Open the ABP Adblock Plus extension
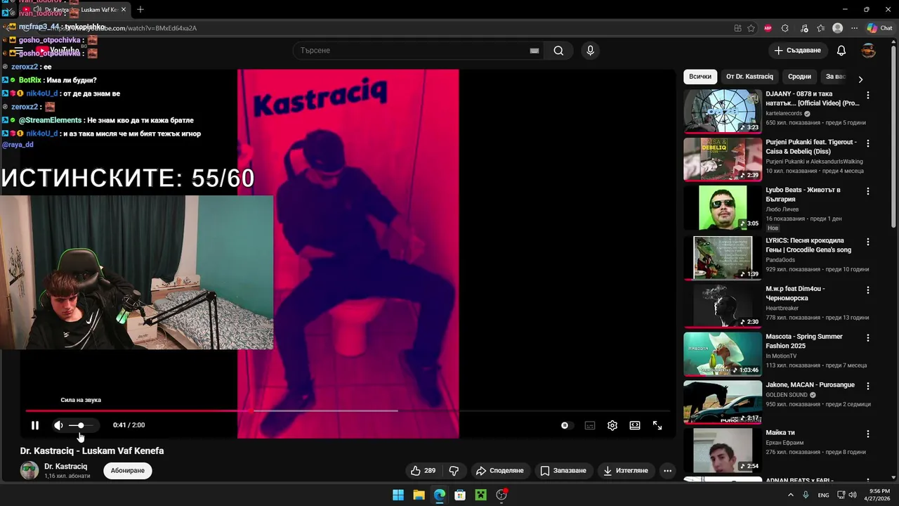This screenshot has width=899, height=506. (x=768, y=28)
